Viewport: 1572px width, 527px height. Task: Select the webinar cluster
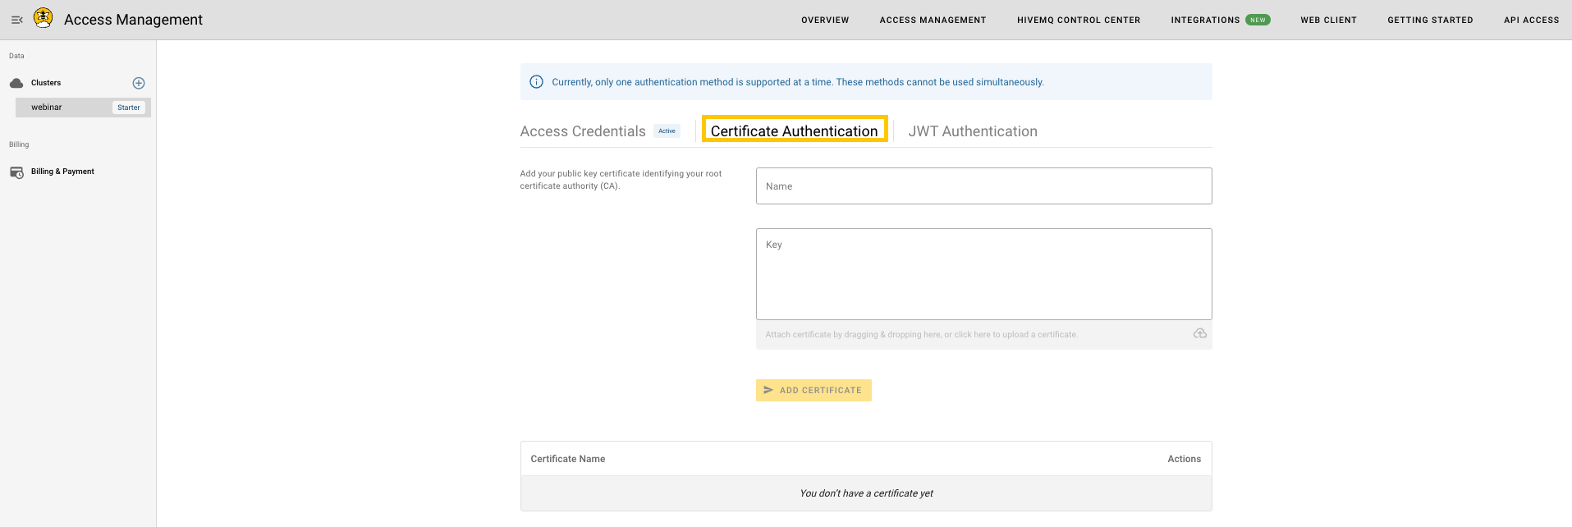pos(83,108)
